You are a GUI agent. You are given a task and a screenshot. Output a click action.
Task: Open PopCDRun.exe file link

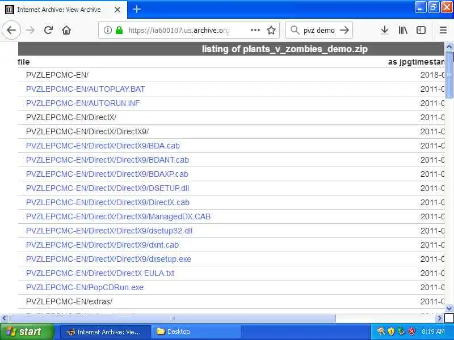click(x=85, y=287)
